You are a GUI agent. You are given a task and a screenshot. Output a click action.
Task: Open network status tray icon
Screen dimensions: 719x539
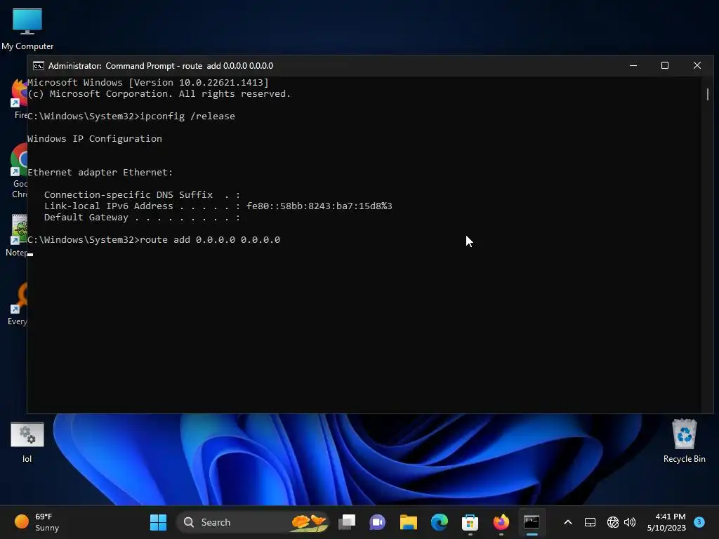(612, 522)
